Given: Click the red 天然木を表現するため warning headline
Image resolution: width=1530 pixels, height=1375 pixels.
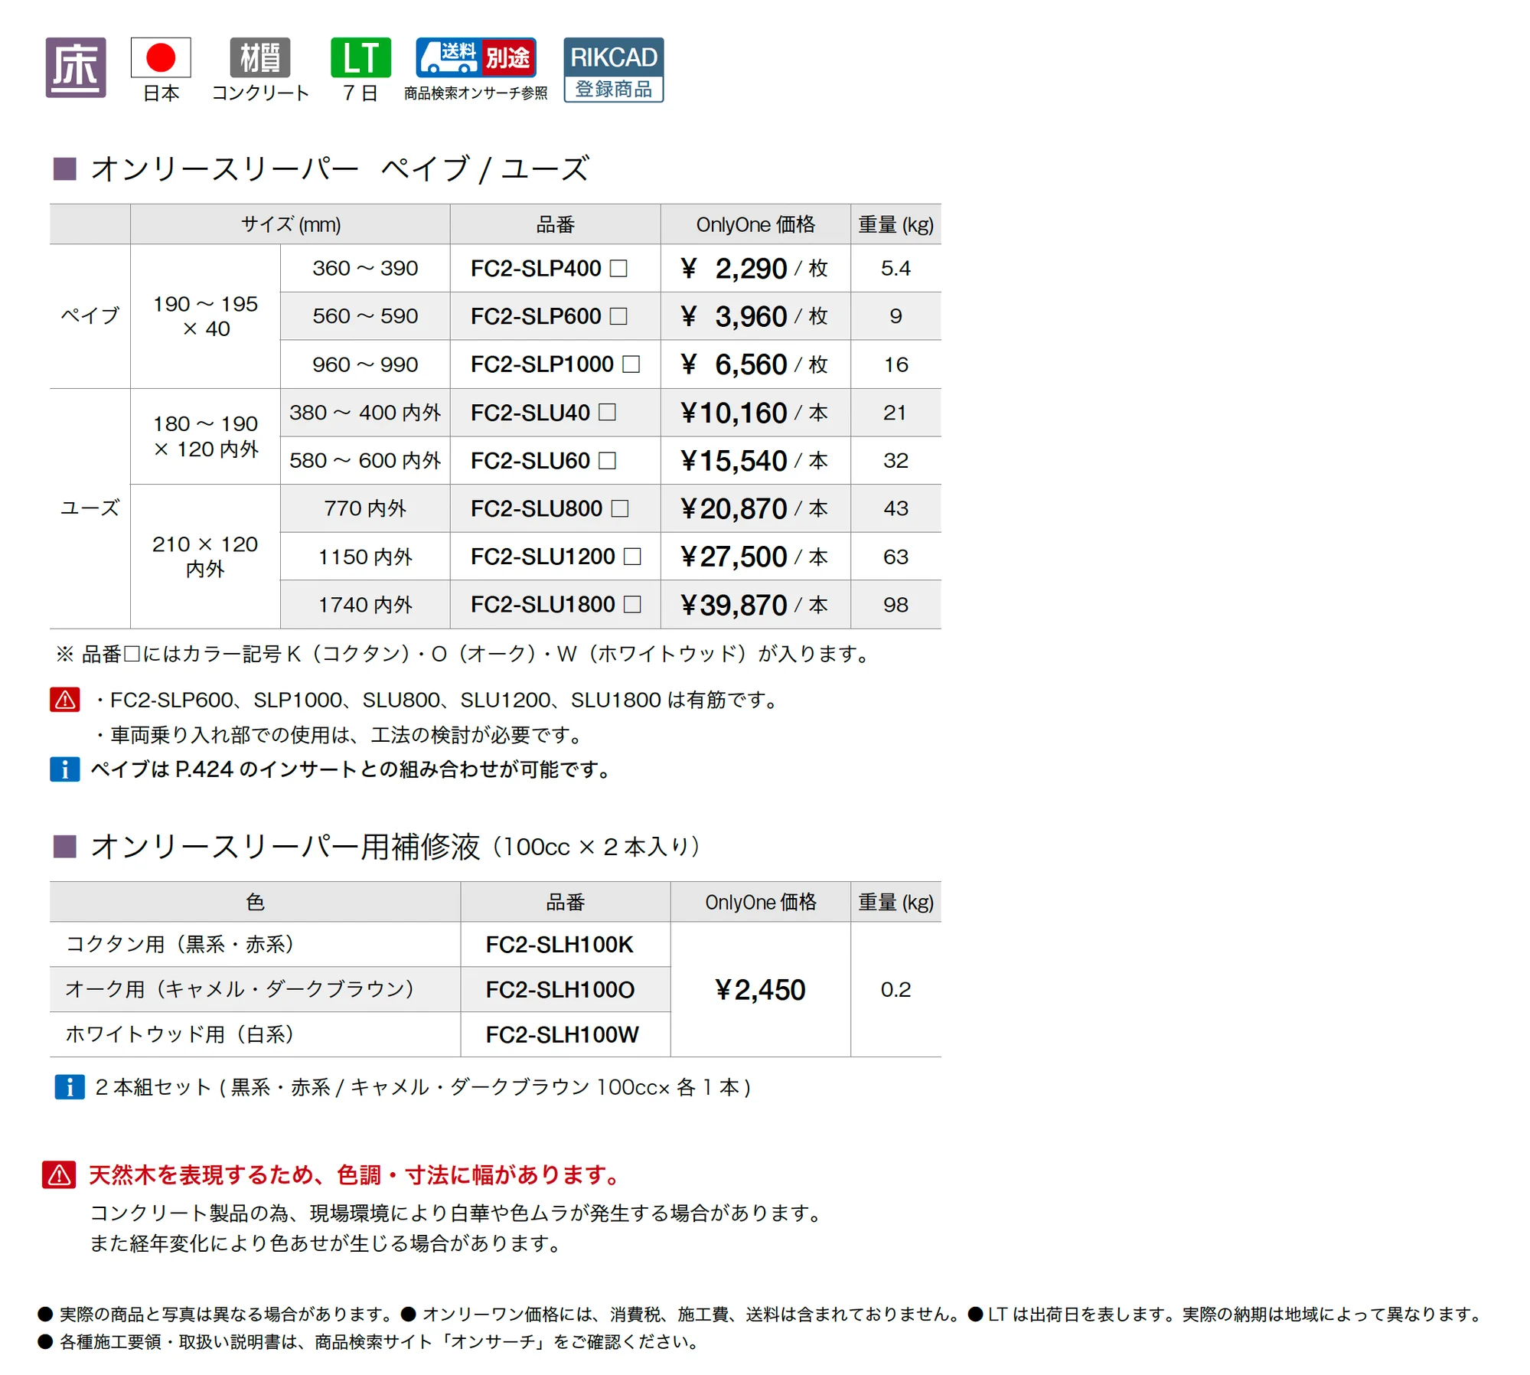Looking at the screenshot, I should (x=356, y=1174).
